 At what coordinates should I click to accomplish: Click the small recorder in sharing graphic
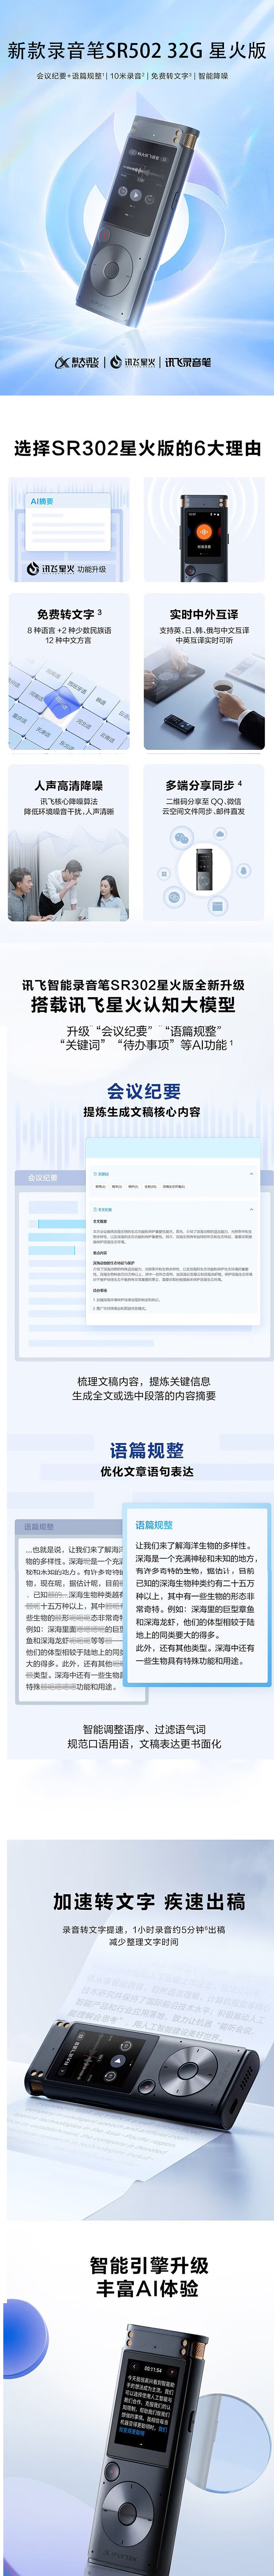(x=204, y=868)
